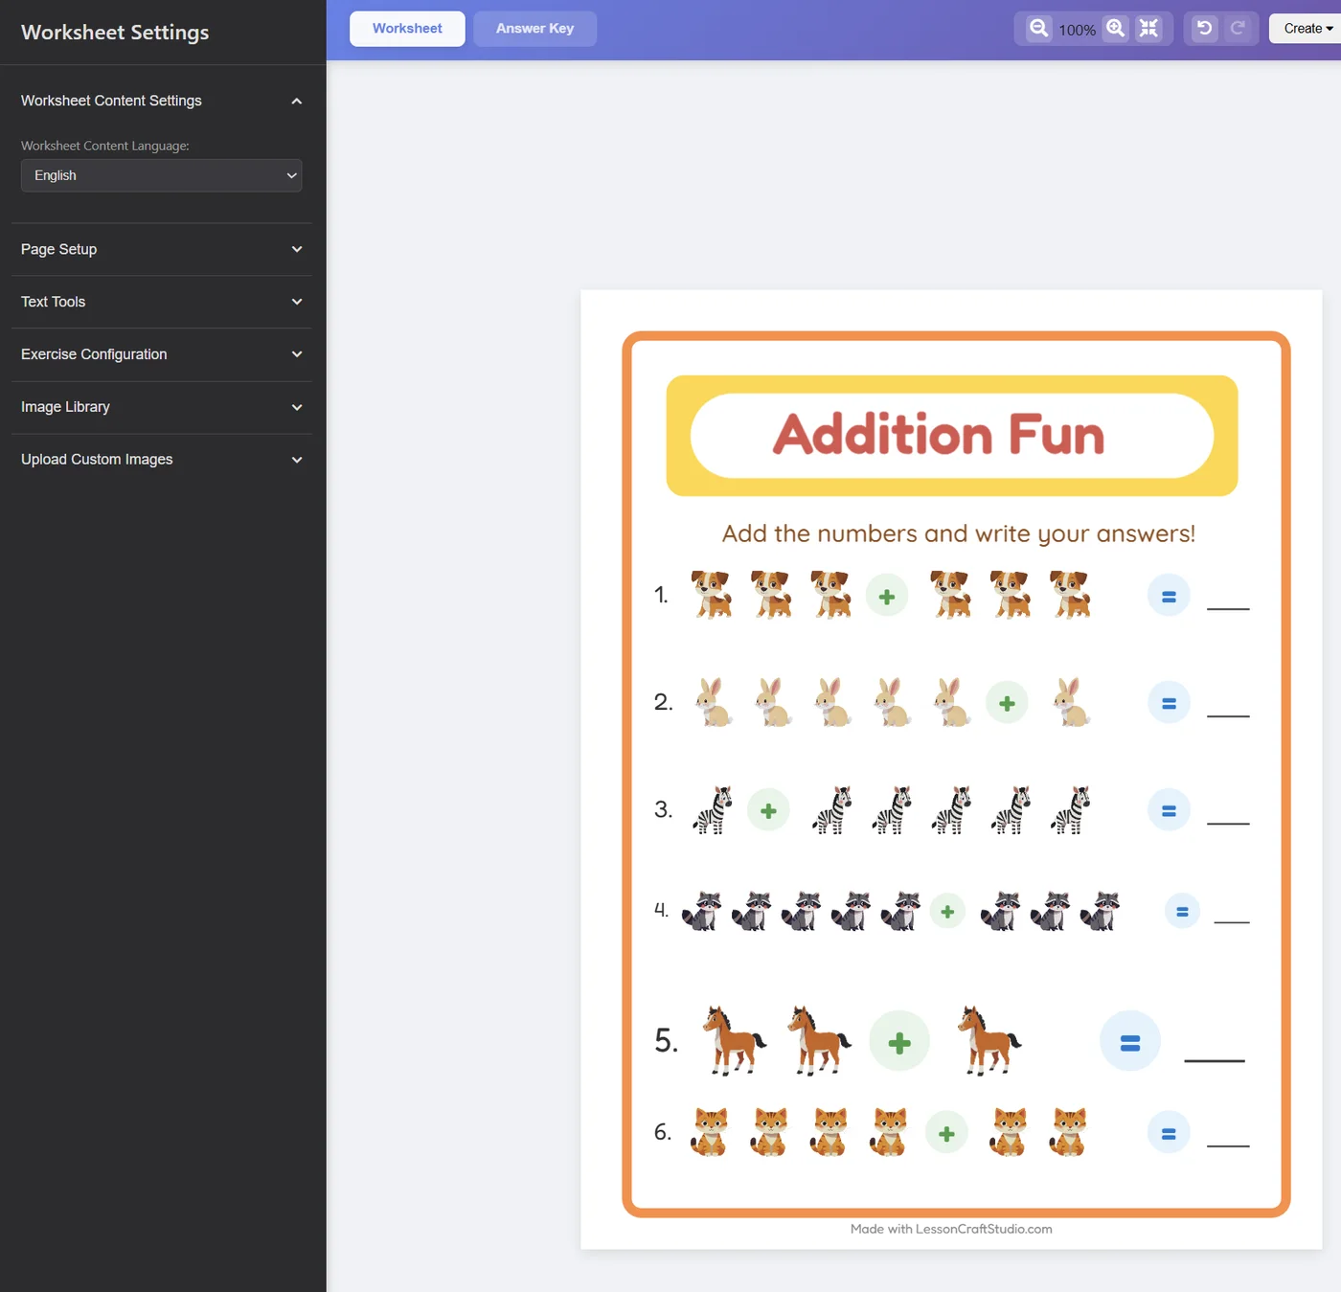Open the Create dropdown menu
This screenshot has width=1341, height=1292.
tap(1307, 29)
